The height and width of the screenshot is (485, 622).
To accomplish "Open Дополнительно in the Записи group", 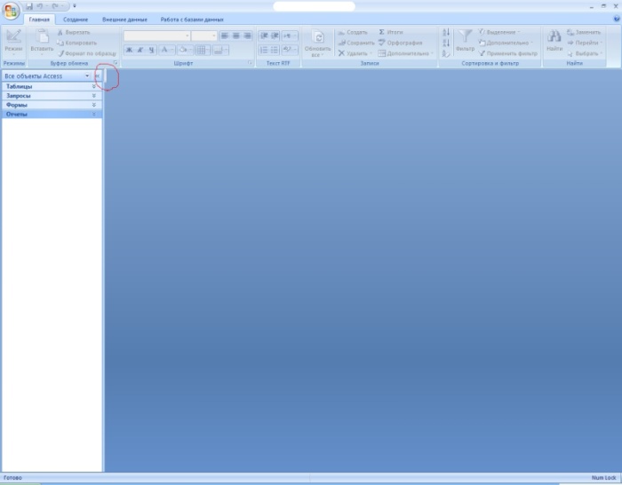I will [x=405, y=53].
